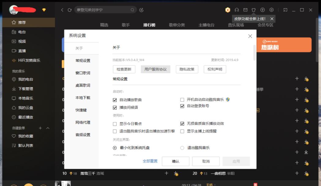Click the search magnifier icon
The image size is (321, 186).
pyautogui.click(x=132, y=10)
